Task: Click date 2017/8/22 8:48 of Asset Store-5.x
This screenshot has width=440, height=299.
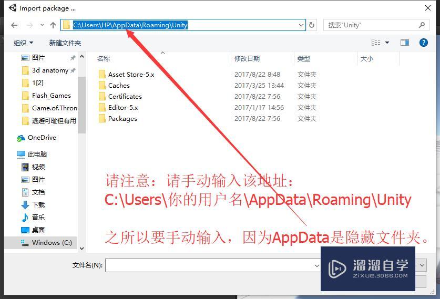Action: (x=257, y=74)
